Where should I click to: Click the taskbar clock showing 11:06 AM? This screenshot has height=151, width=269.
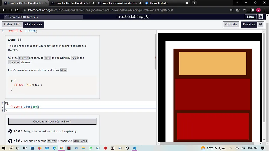coord(252,148)
